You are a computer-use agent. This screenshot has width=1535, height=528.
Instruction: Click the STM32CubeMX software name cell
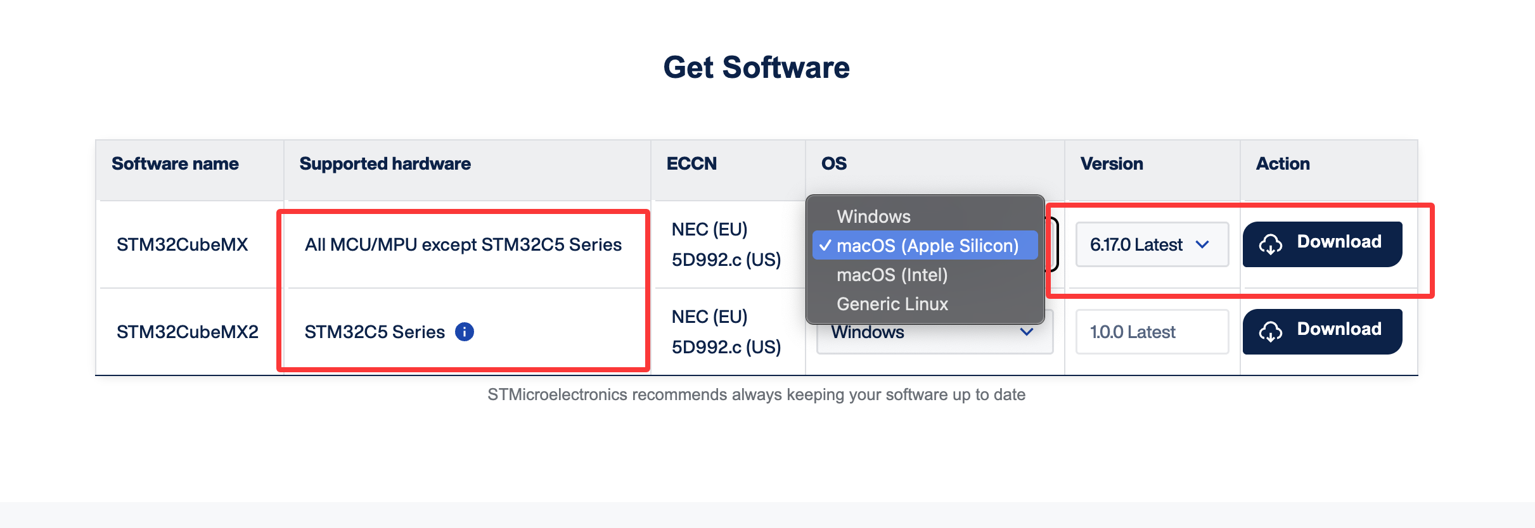coord(182,244)
